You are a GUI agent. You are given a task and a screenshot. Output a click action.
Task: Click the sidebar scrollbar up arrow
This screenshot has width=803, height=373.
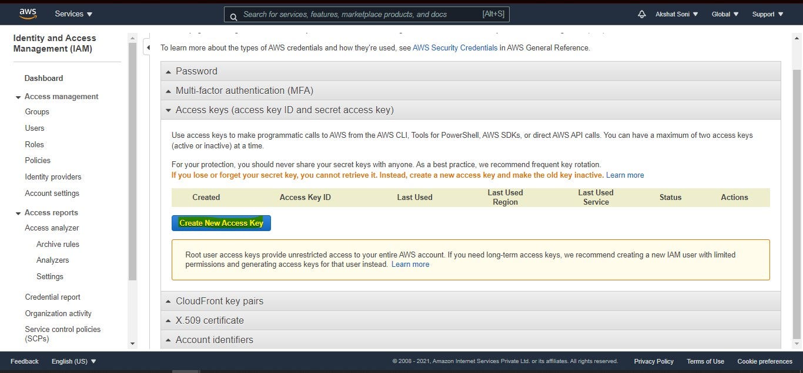pos(132,37)
